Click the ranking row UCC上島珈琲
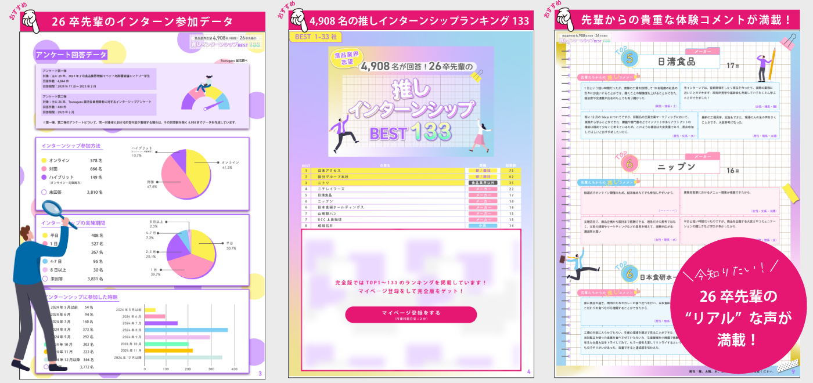Image resolution: width=813 pixels, height=383 pixels. tap(411, 219)
